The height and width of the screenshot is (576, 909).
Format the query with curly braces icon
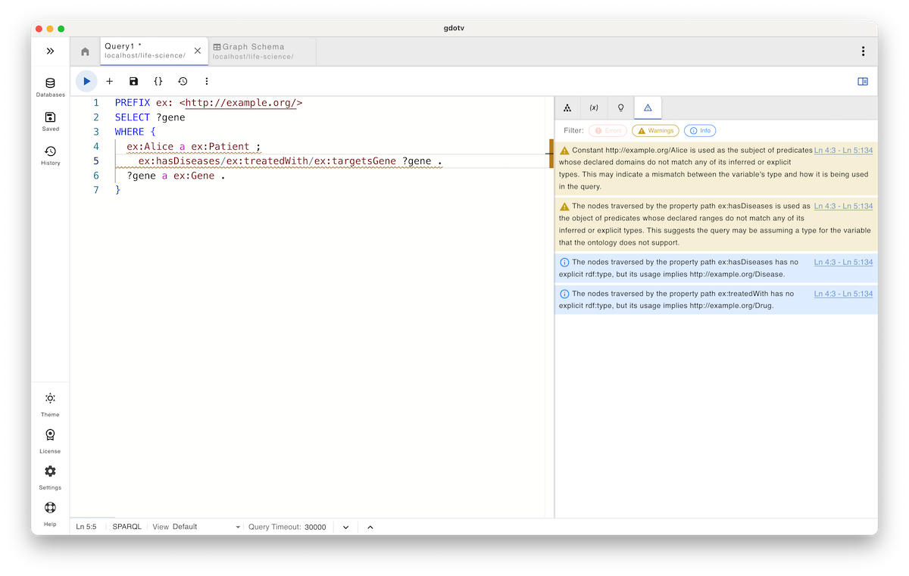coord(157,81)
